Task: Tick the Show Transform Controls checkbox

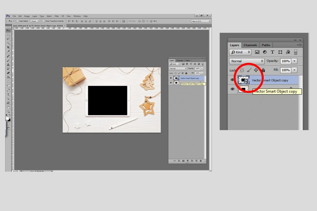Action: 43,21
